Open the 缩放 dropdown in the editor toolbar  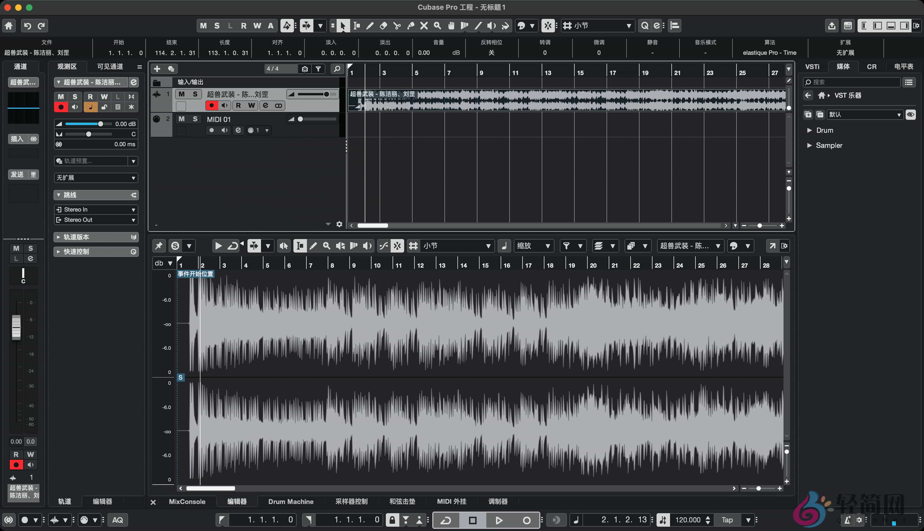pos(534,246)
